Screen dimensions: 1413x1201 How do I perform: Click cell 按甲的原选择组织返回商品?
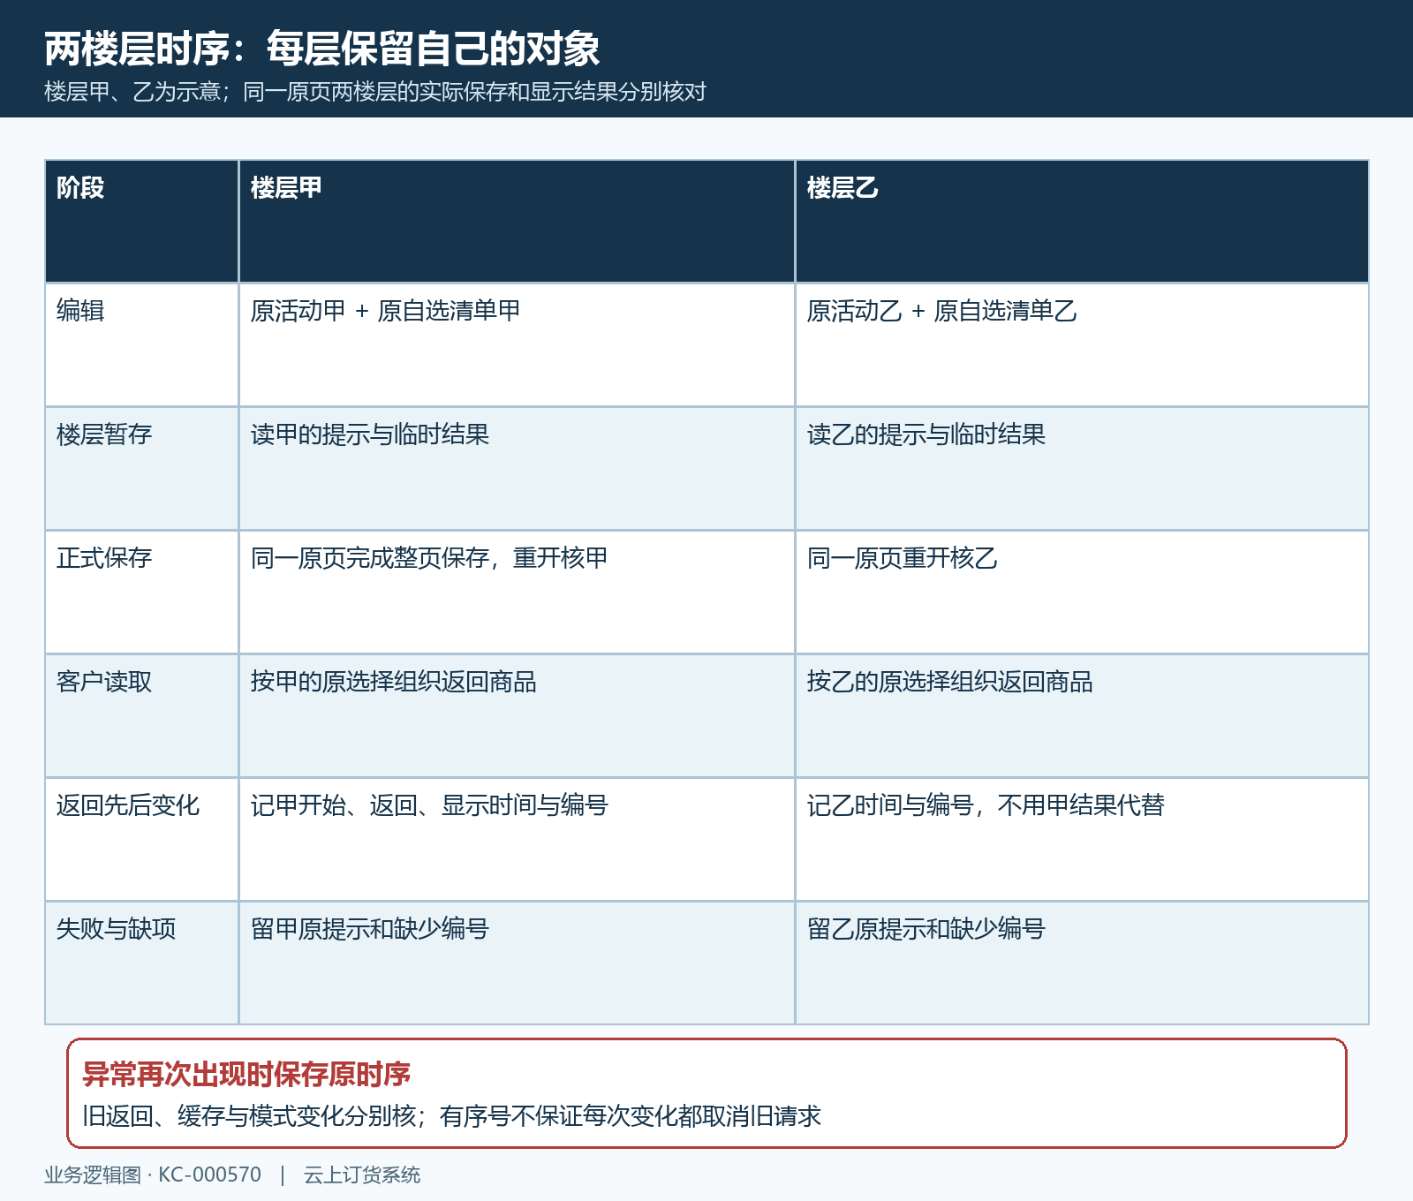tap(517, 716)
